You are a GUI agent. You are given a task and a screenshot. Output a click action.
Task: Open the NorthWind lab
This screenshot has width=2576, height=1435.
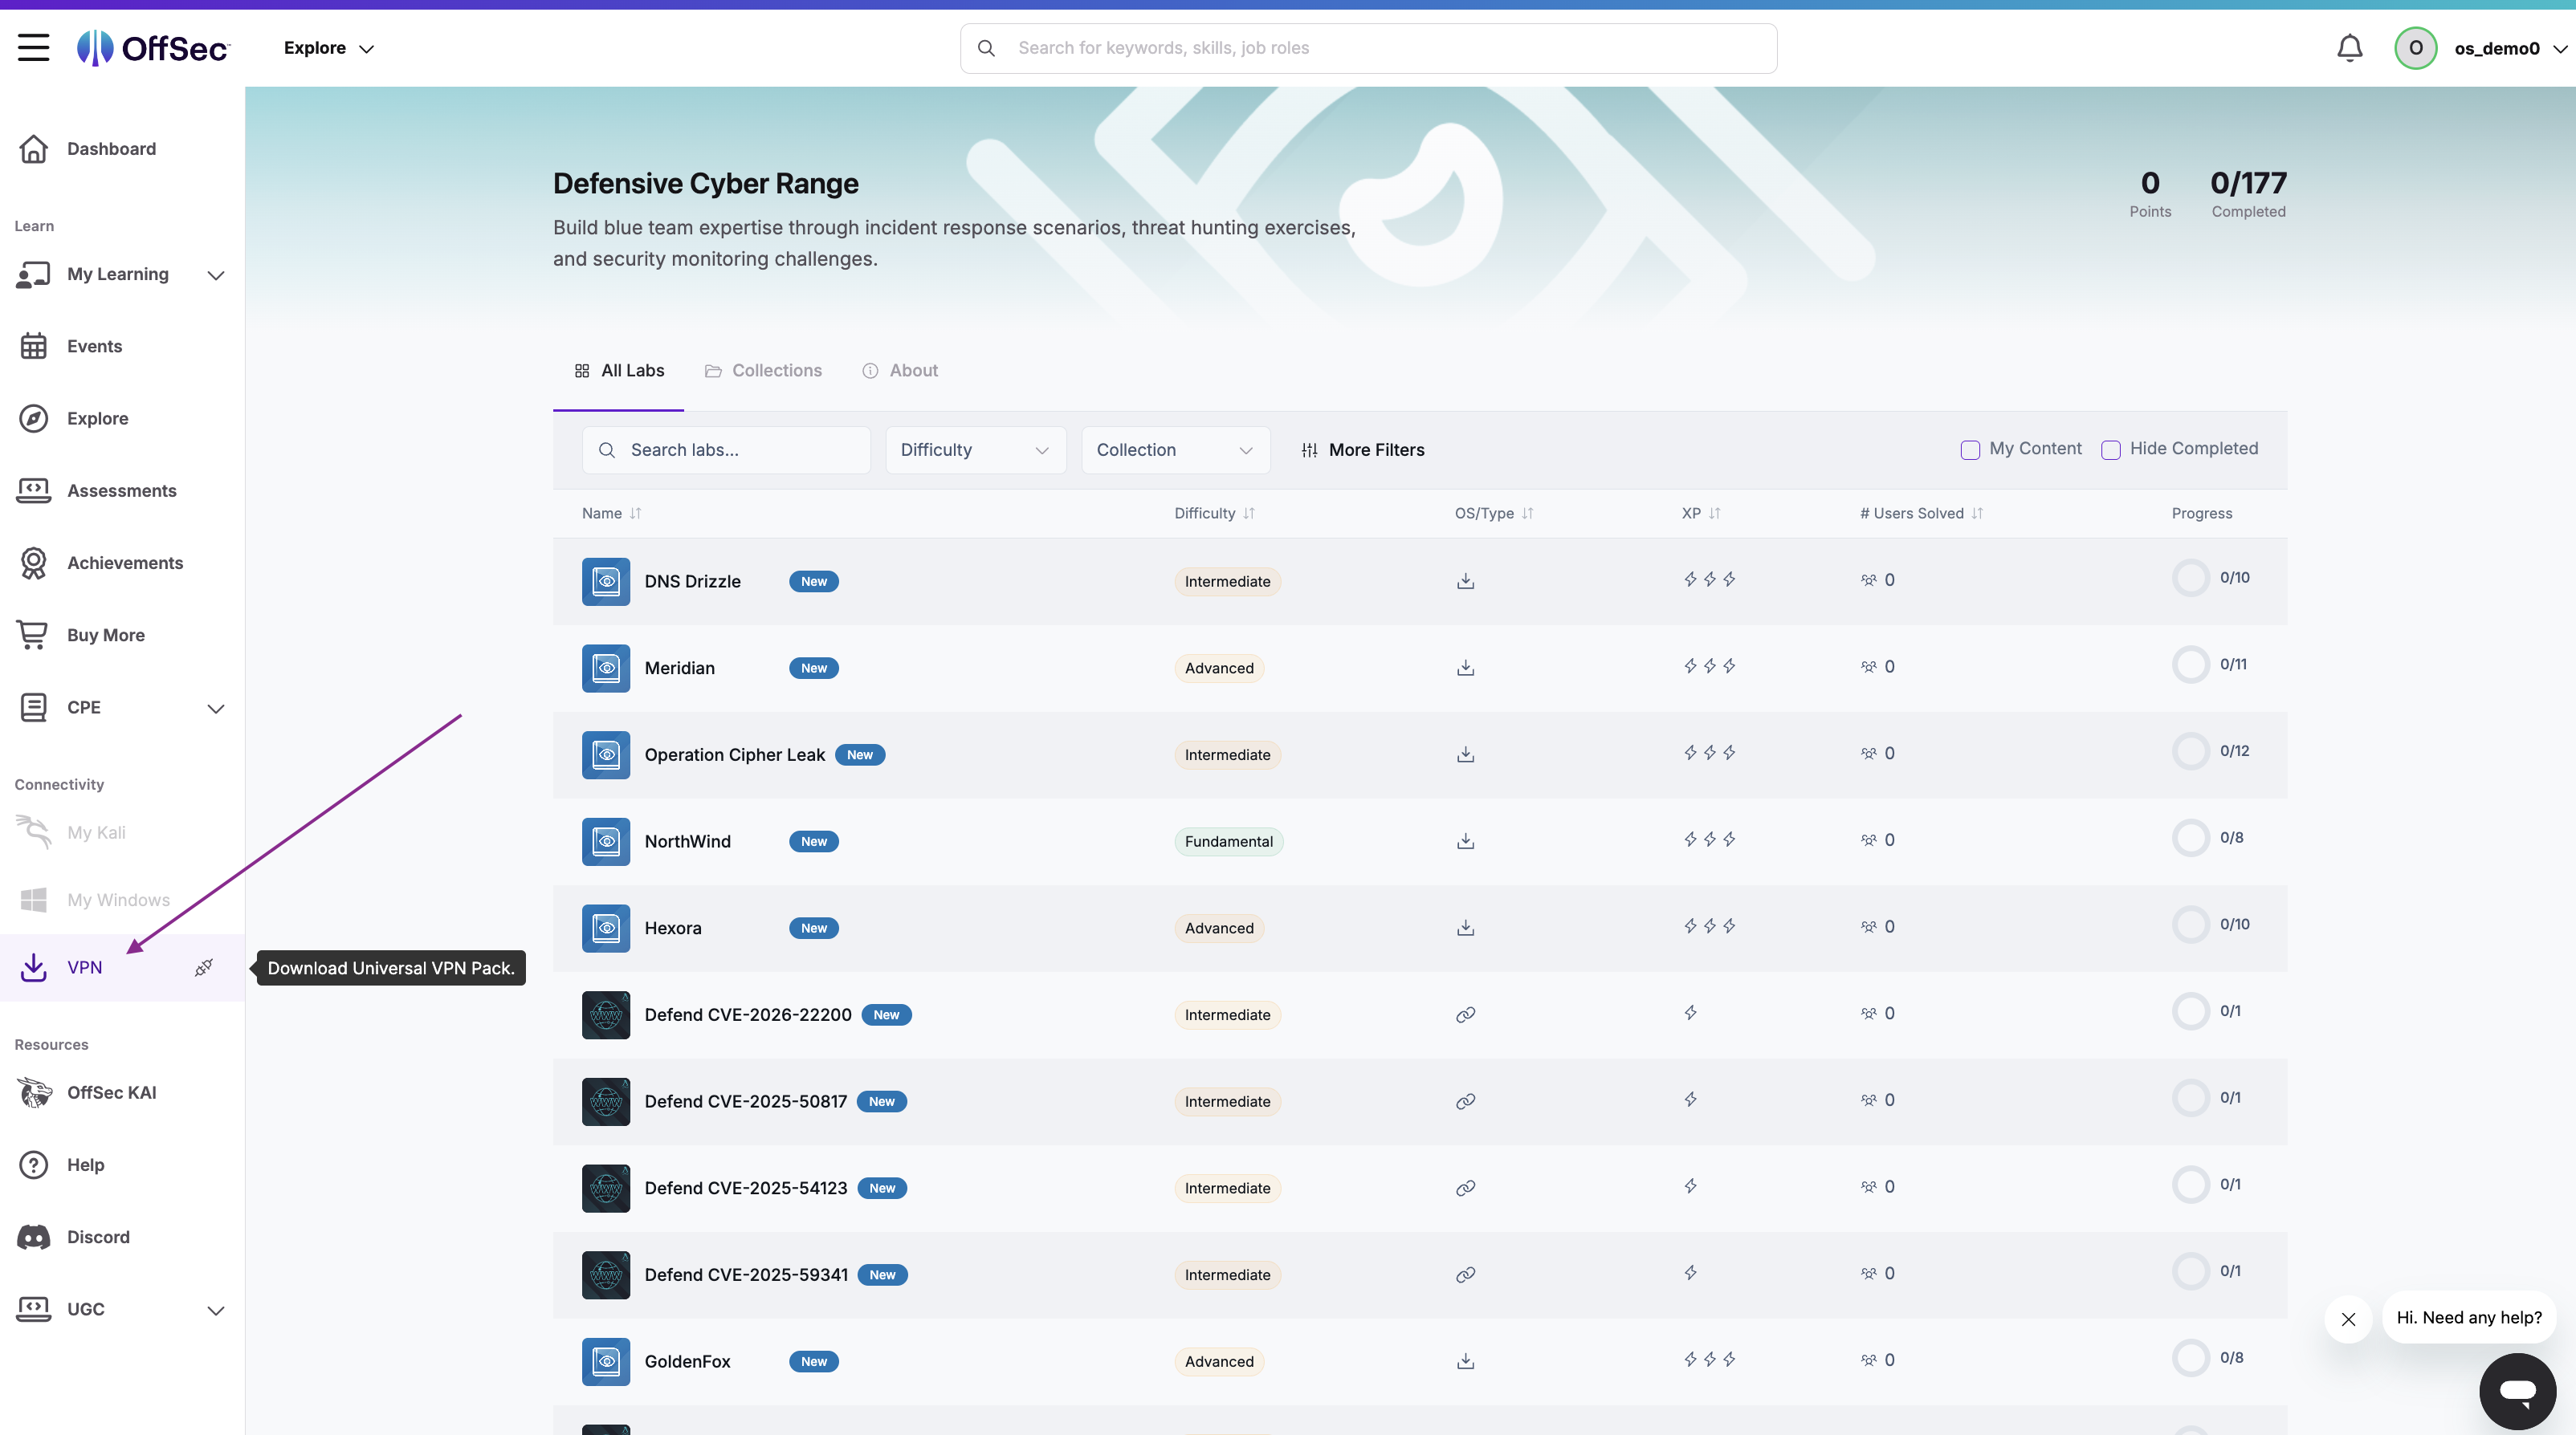(687, 840)
